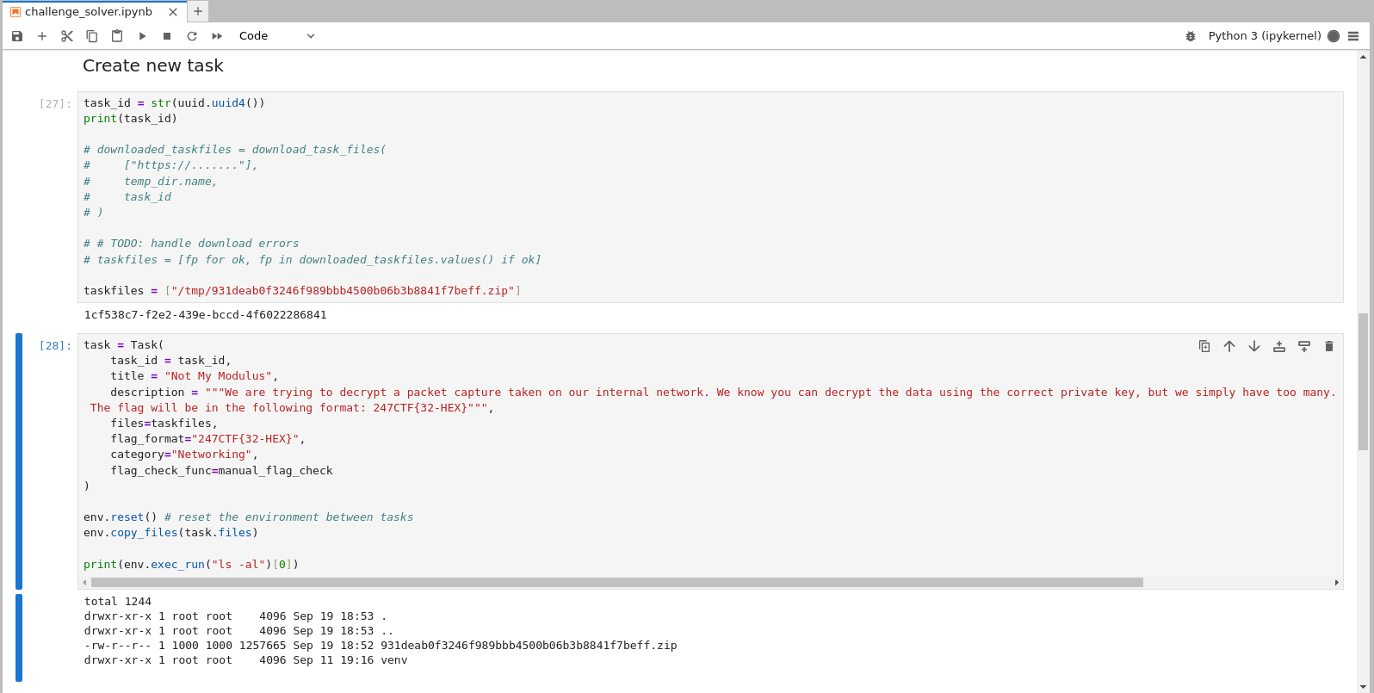Insert a new cell with the plus icon
The height and width of the screenshot is (693, 1374).
click(42, 36)
